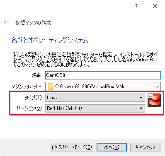Click the 名前 input field with CentOS8
165x156 pixels.
(x=103, y=75)
